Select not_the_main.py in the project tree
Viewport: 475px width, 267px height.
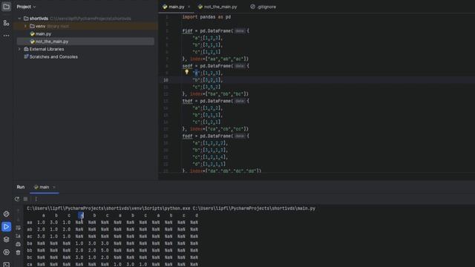pos(52,42)
